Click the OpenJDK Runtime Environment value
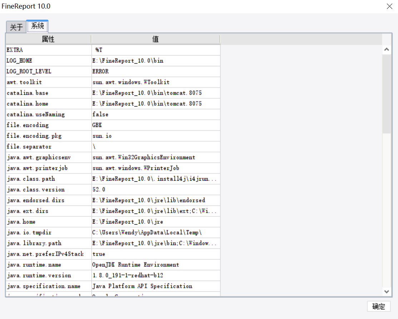The width and height of the screenshot is (398, 319). [x=156, y=265]
